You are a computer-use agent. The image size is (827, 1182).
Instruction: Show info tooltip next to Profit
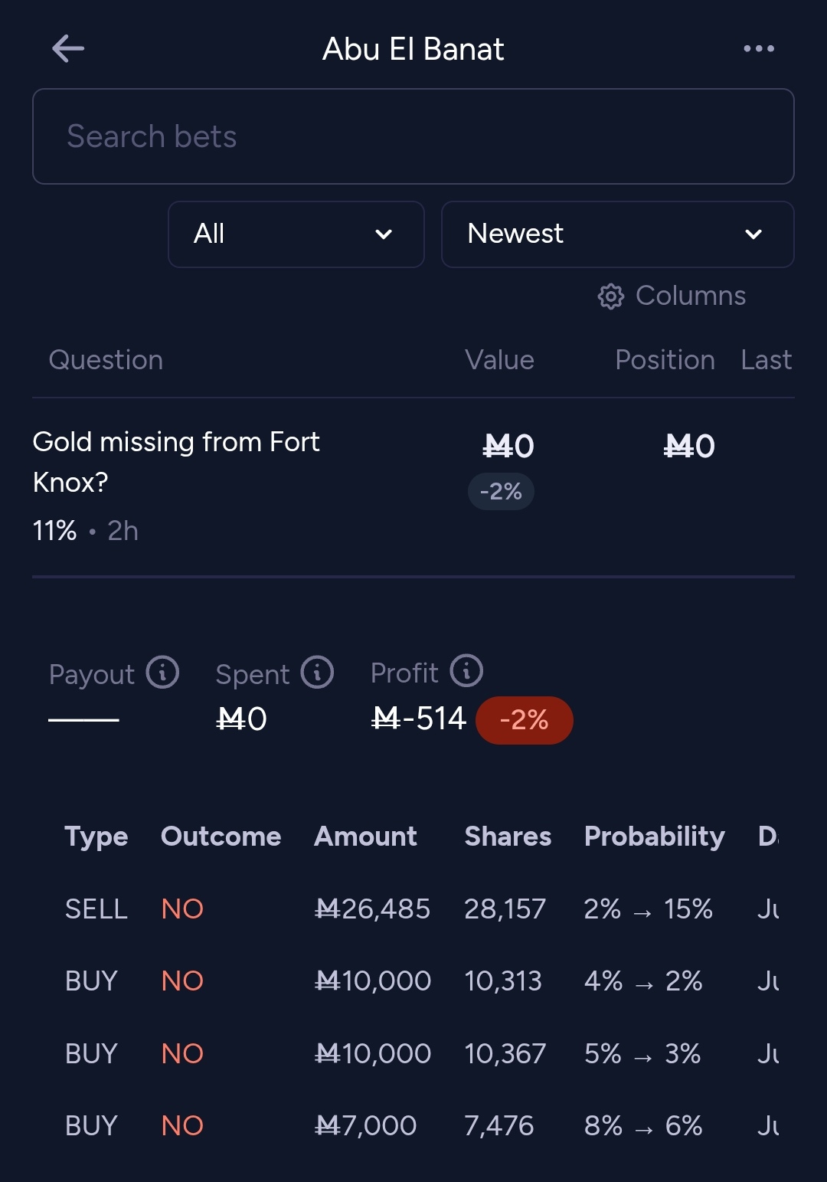point(466,671)
